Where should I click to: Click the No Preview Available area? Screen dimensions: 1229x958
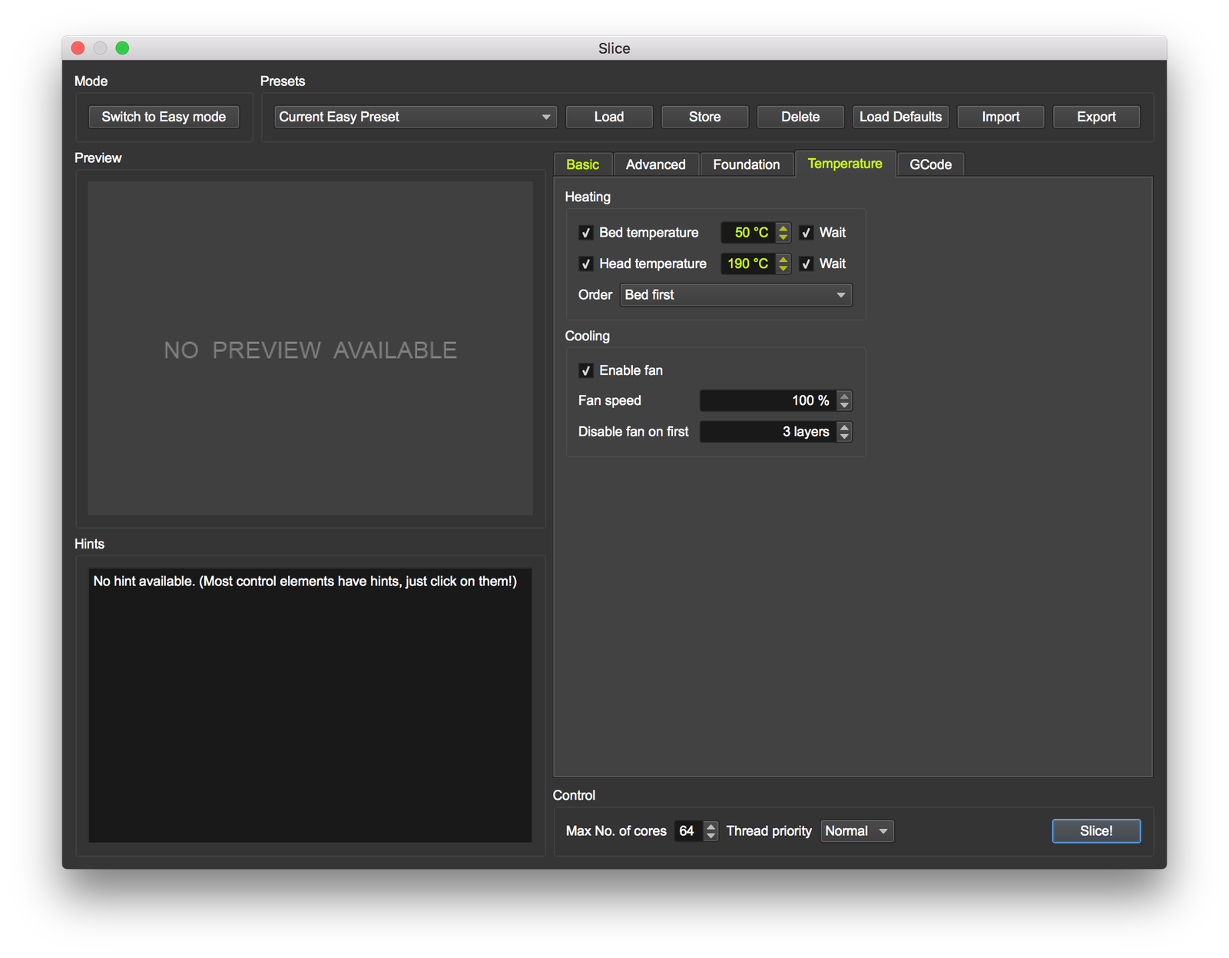tap(310, 349)
